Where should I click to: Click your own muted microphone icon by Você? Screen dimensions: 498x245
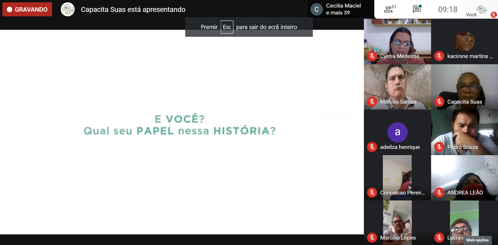click(494, 15)
